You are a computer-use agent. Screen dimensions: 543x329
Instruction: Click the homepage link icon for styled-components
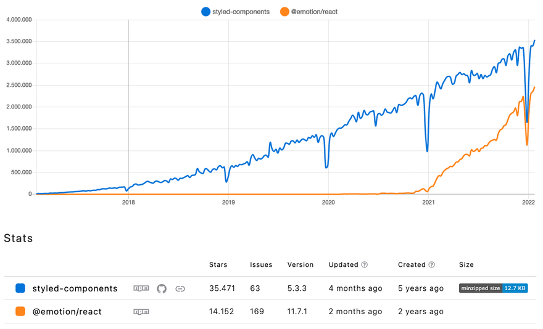180,288
